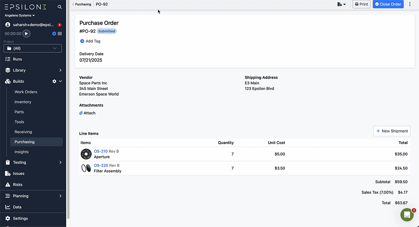Collapse the Builds section chevron

(60, 81)
